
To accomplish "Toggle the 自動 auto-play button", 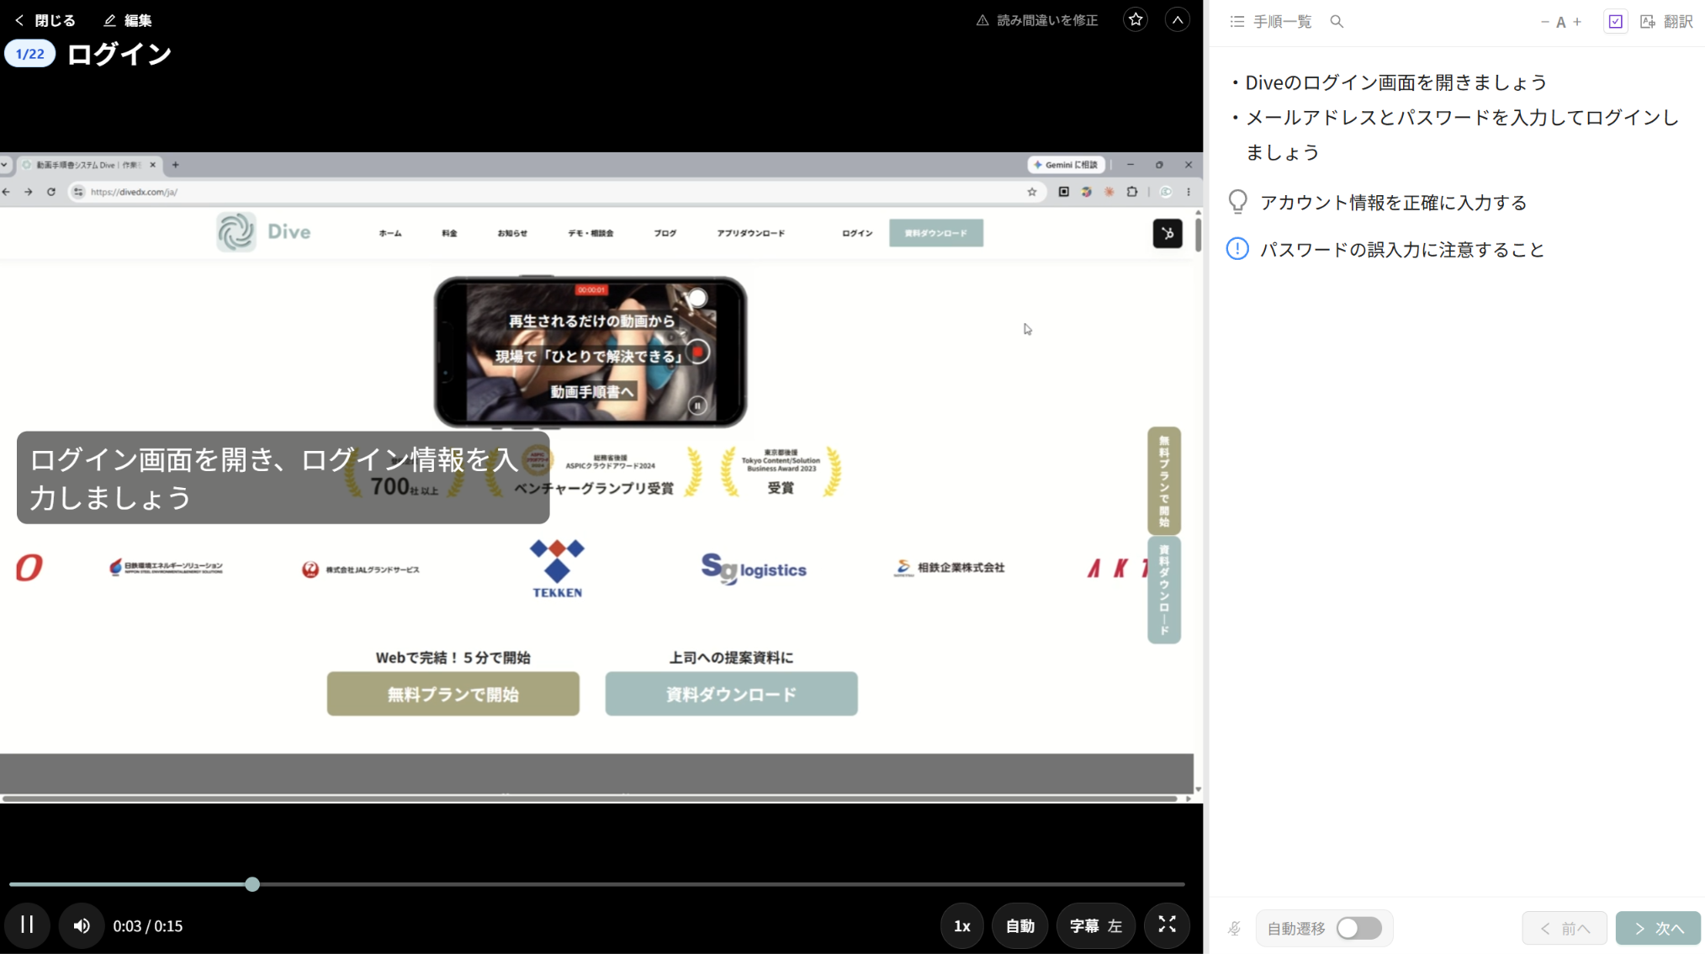I will [x=1019, y=925].
